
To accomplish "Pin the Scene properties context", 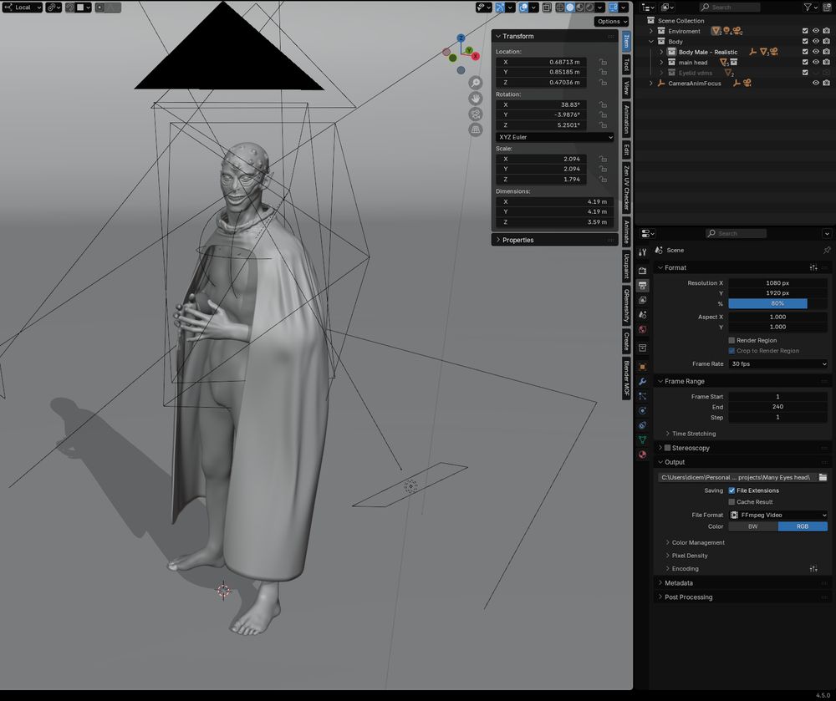I will (x=827, y=250).
